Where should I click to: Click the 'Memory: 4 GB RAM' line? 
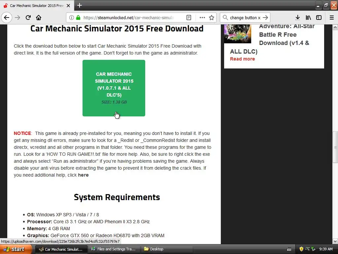(49, 229)
